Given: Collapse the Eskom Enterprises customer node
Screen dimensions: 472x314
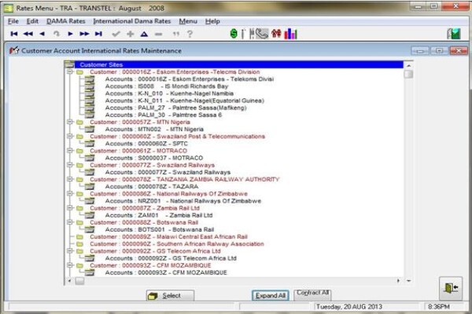Looking at the screenshot, I should pos(70,71).
